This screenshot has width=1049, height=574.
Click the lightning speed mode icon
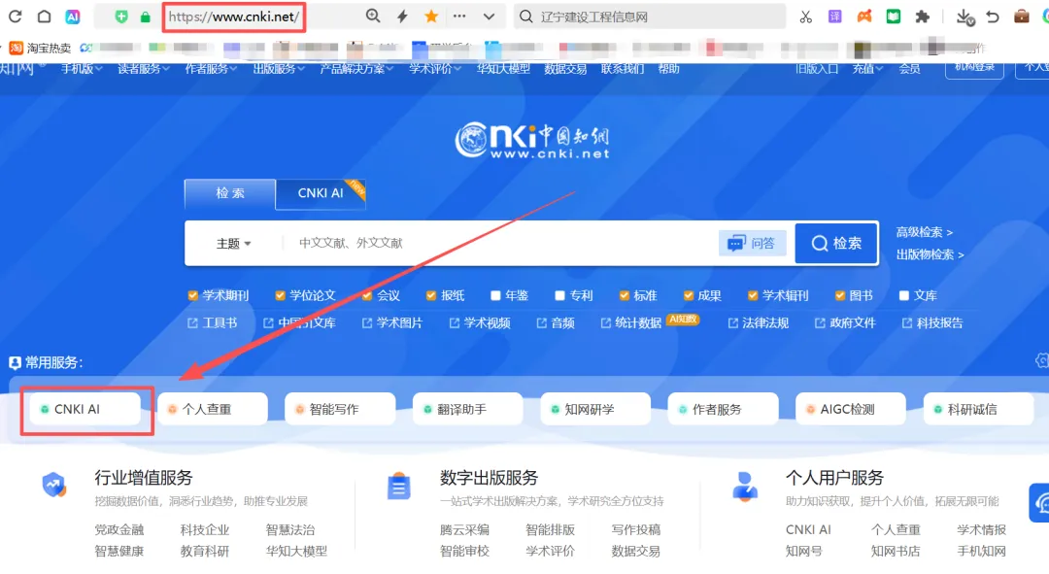[402, 17]
